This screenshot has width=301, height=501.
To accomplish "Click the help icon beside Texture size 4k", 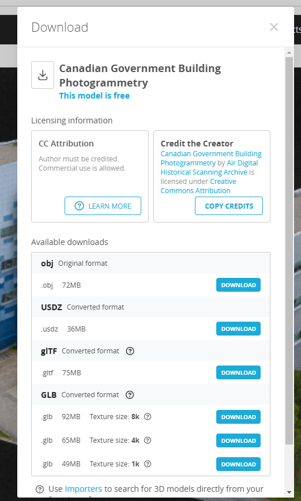I will pyautogui.click(x=148, y=440).
